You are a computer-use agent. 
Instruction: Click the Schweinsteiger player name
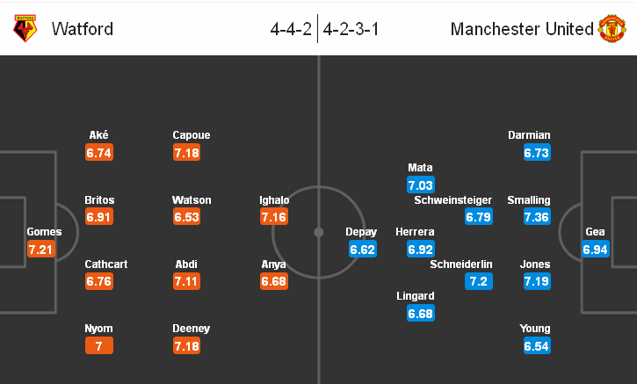[453, 200]
